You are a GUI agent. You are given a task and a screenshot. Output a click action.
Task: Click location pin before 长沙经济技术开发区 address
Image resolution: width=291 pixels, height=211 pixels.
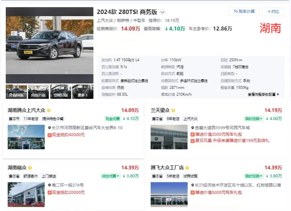point(193,185)
